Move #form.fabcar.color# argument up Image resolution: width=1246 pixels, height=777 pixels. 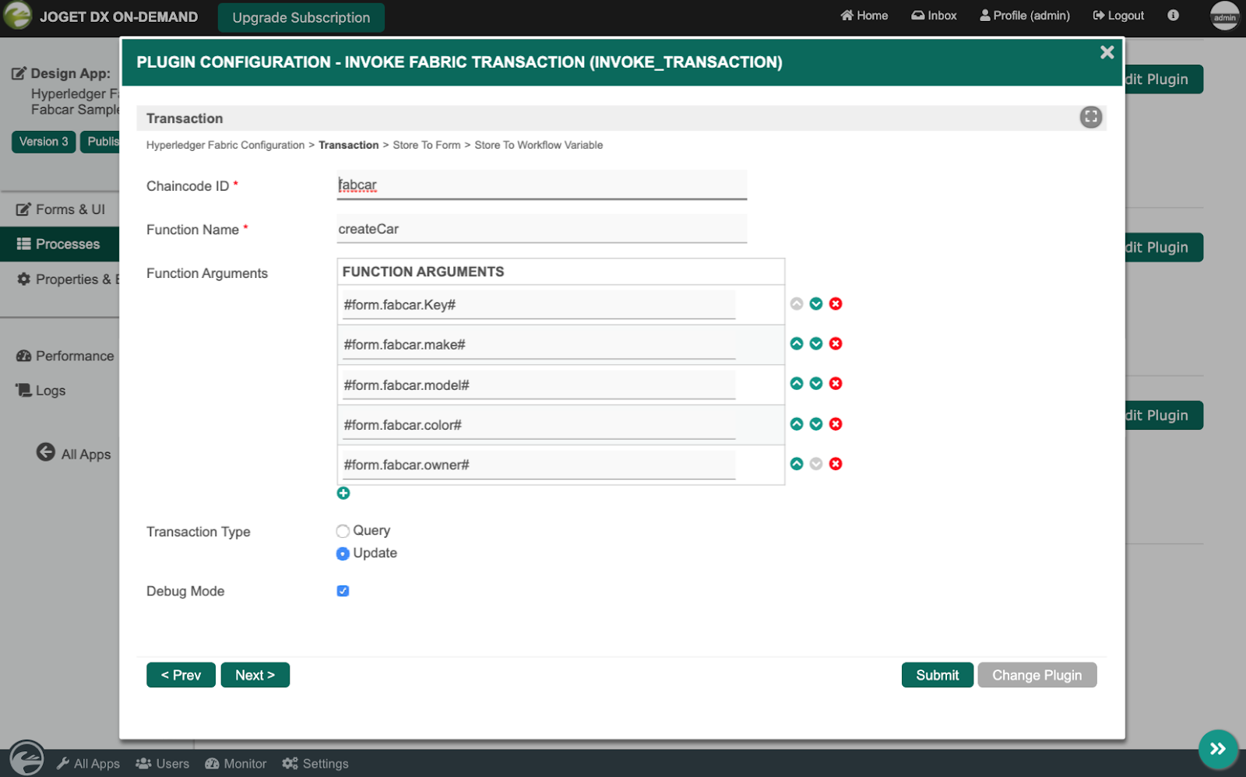point(797,424)
